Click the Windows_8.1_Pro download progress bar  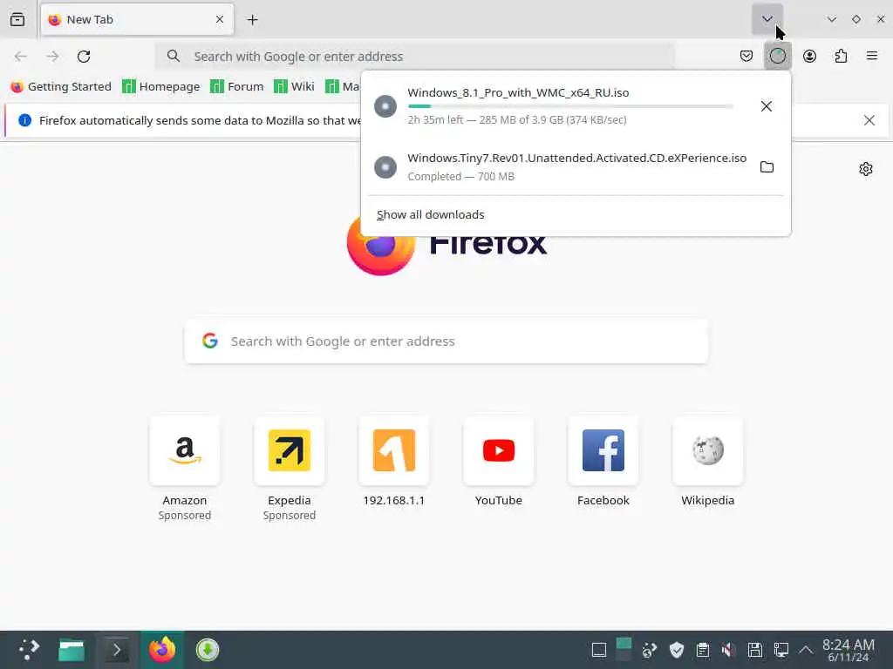coord(570,106)
